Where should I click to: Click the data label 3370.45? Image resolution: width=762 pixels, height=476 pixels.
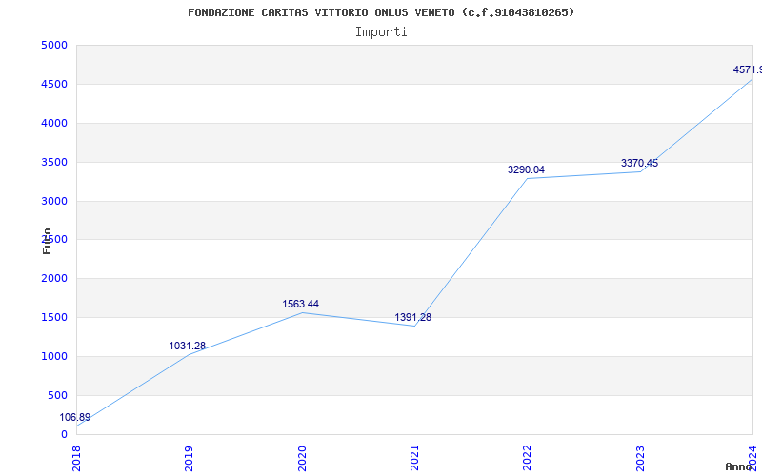click(x=639, y=163)
